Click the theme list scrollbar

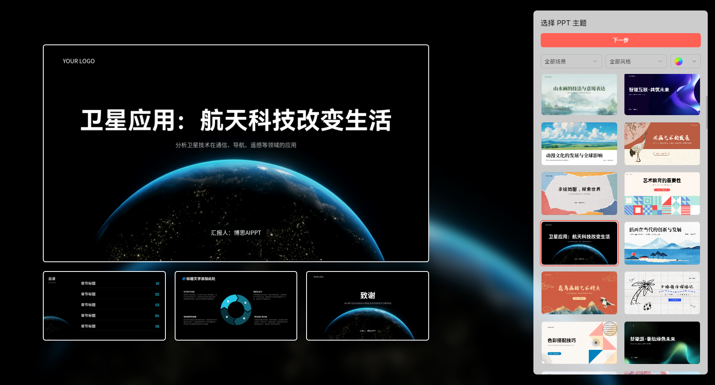[707, 112]
